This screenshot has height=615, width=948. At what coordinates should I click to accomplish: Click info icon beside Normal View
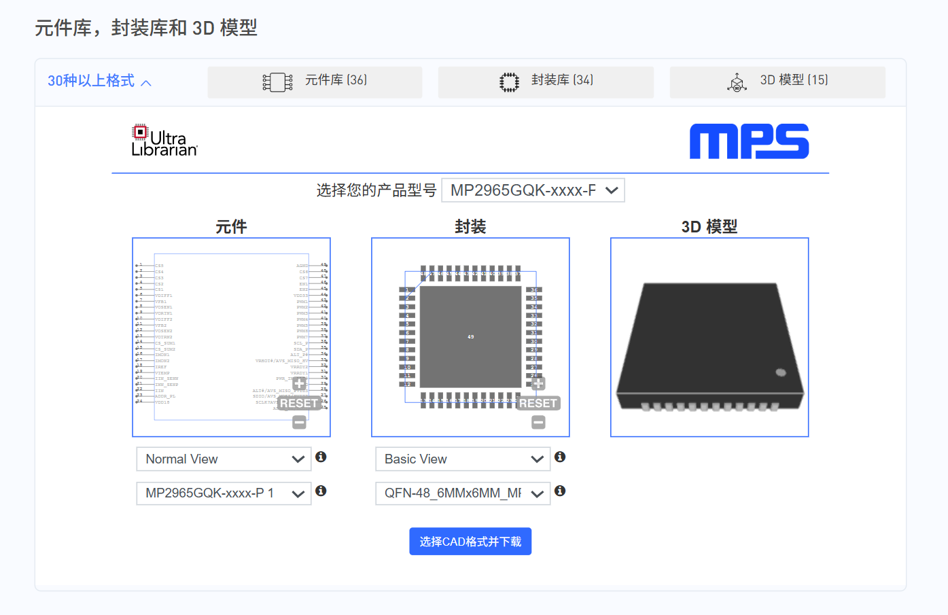pos(321,457)
